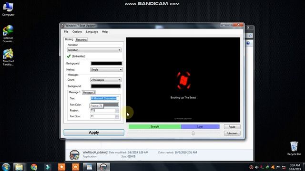Click the message Text input field
The image size is (305, 171).
[105, 98]
